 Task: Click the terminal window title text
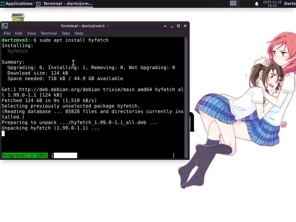click(x=85, y=26)
